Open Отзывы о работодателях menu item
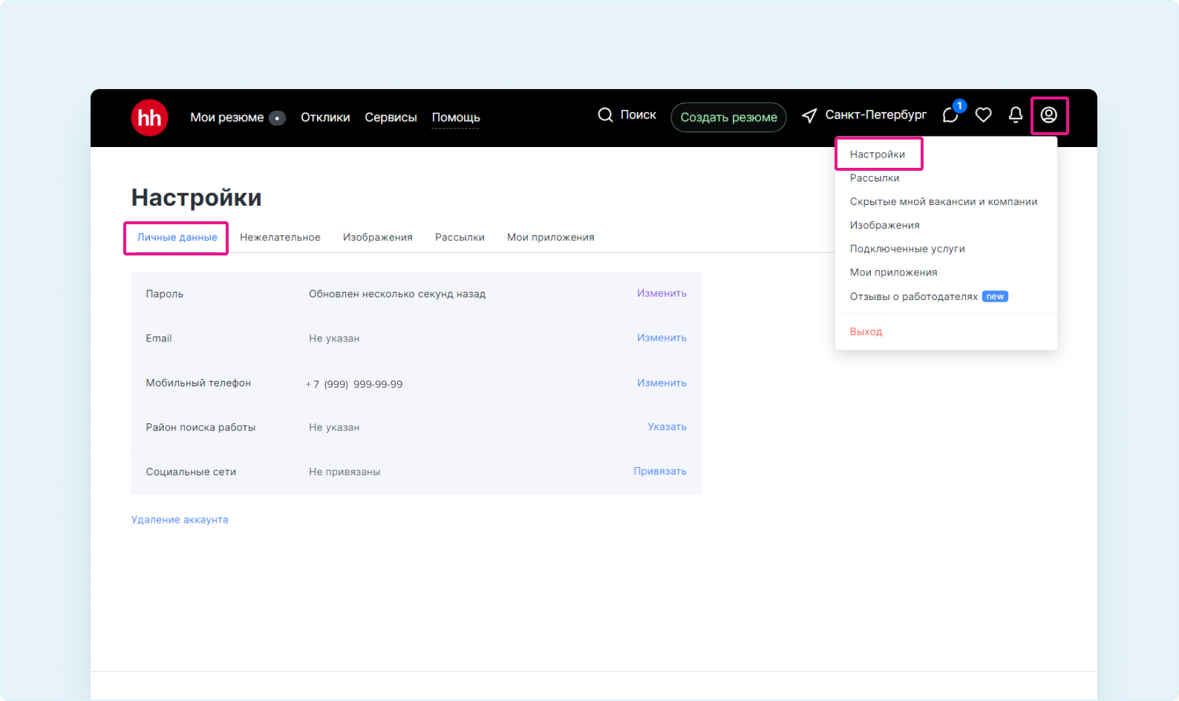Image resolution: width=1179 pixels, height=701 pixels. [x=914, y=296]
